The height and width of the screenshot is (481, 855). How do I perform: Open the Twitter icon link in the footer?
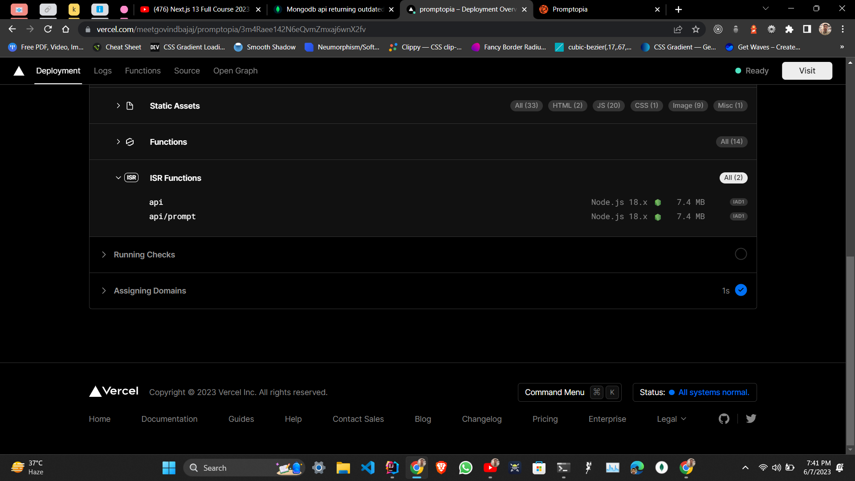tap(751, 419)
